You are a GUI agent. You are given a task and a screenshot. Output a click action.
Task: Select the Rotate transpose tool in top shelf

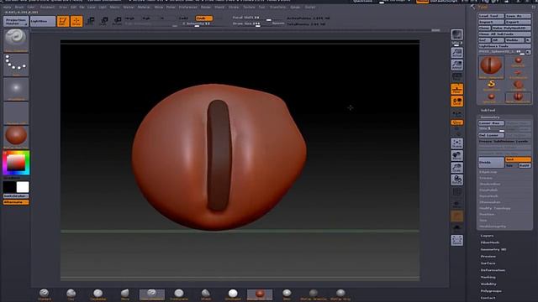pyautogui.click(x=118, y=21)
